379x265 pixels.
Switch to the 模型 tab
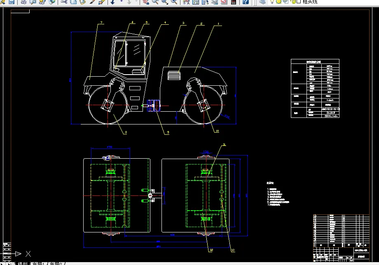coord(23,263)
